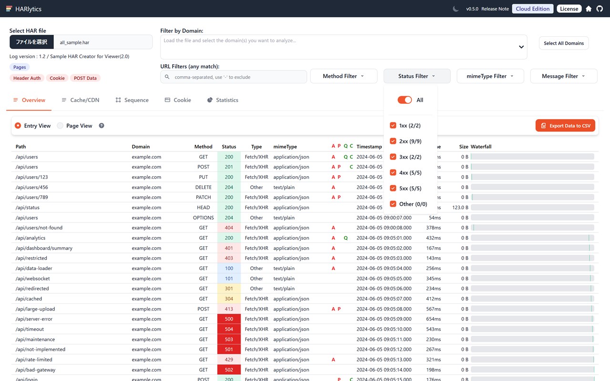Open the Message Filter dropdown
The width and height of the screenshot is (610, 381).
[x=563, y=76]
